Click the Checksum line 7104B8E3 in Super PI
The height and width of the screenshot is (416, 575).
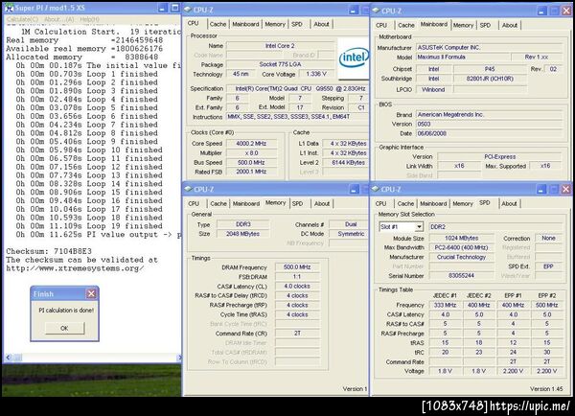(49, 251)
